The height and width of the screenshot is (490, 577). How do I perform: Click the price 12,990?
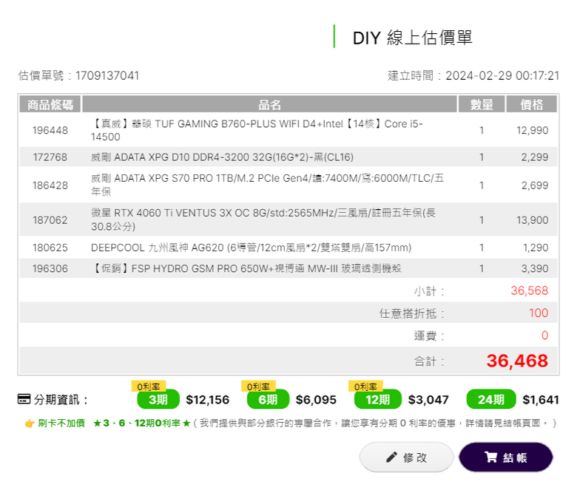tap(532, 131)
